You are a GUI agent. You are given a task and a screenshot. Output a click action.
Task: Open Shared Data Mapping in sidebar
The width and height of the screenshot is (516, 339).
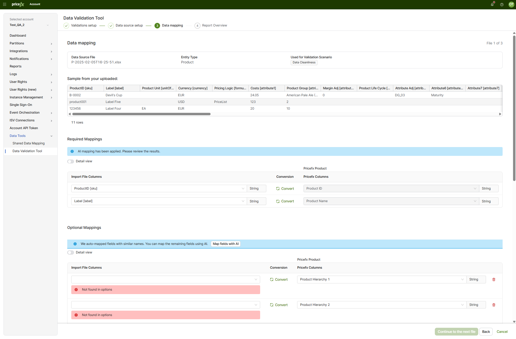(28, 143)
